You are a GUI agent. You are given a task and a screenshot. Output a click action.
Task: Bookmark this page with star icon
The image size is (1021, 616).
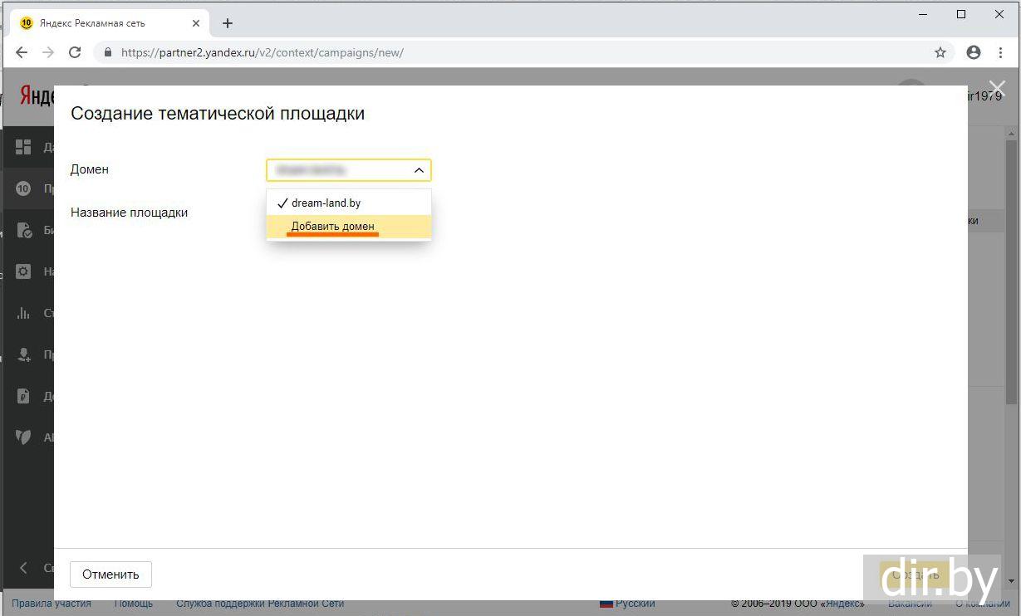940,52
